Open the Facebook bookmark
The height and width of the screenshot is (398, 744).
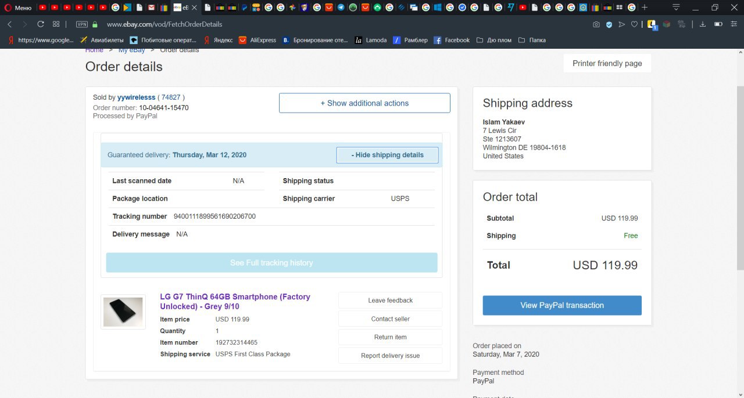[452, 40]
